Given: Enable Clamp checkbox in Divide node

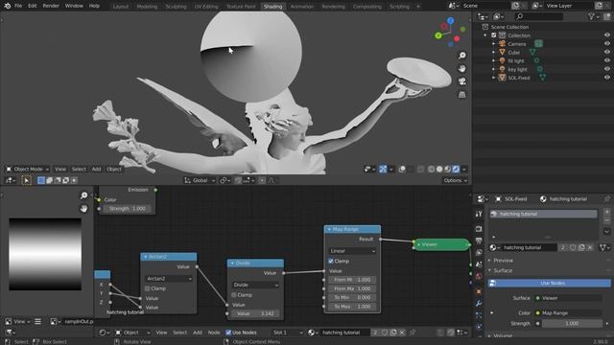Looking at the screenshot, I should (234, 295).
